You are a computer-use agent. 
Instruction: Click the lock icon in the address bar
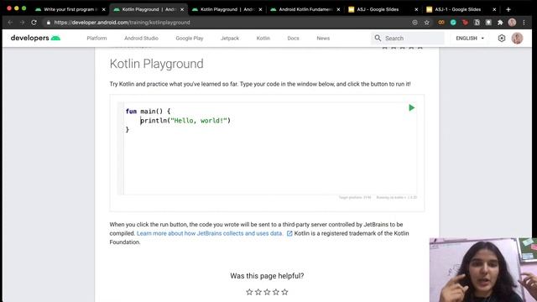tap(49, 23)
